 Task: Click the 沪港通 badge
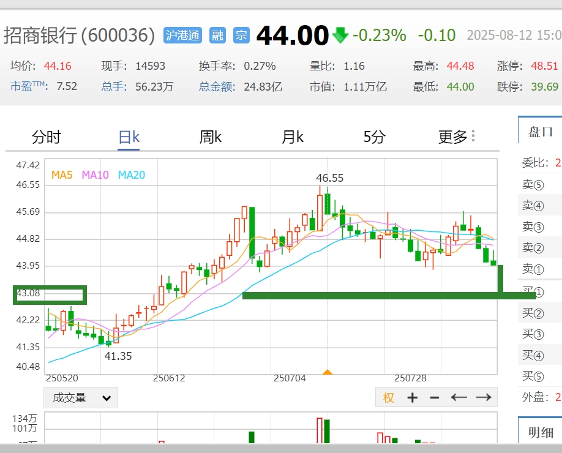(x=182, y=35)
